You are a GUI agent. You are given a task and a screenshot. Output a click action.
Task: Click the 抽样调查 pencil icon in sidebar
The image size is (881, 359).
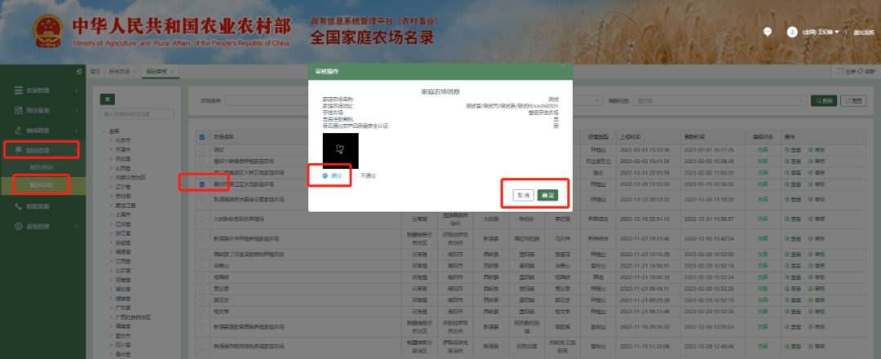pyautogui.click(x=19, y=131)
